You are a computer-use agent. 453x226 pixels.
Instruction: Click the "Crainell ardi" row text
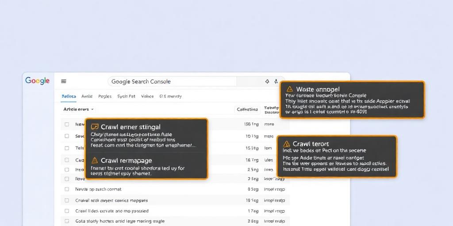(111, 200)
